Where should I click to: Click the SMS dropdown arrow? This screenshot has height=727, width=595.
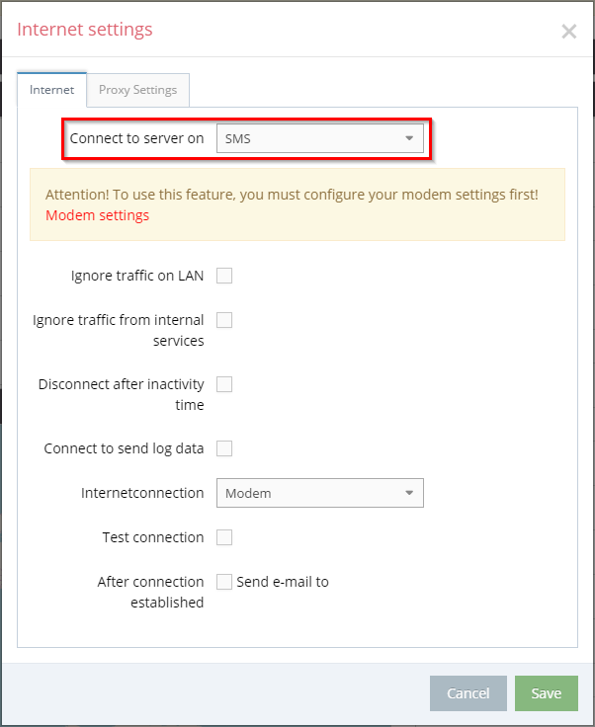click(409, 138)
